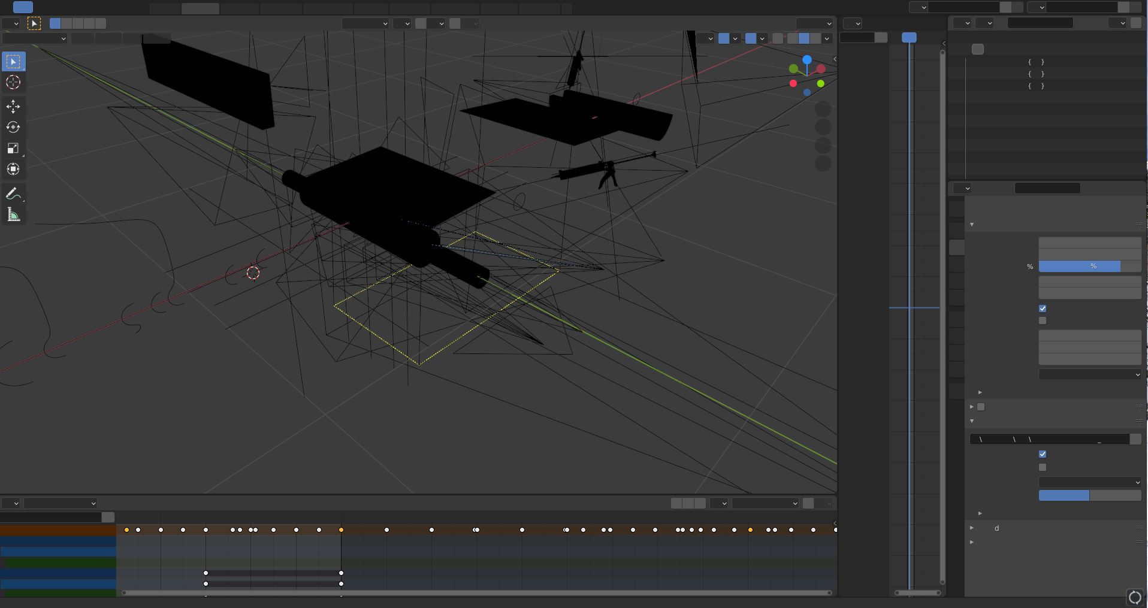Uncheck the Render Region checkbox below the aspect fields
Image resolution: width=1148 pixels, height=608 pixels.
pyautogui.click(x=1043, y=308)
